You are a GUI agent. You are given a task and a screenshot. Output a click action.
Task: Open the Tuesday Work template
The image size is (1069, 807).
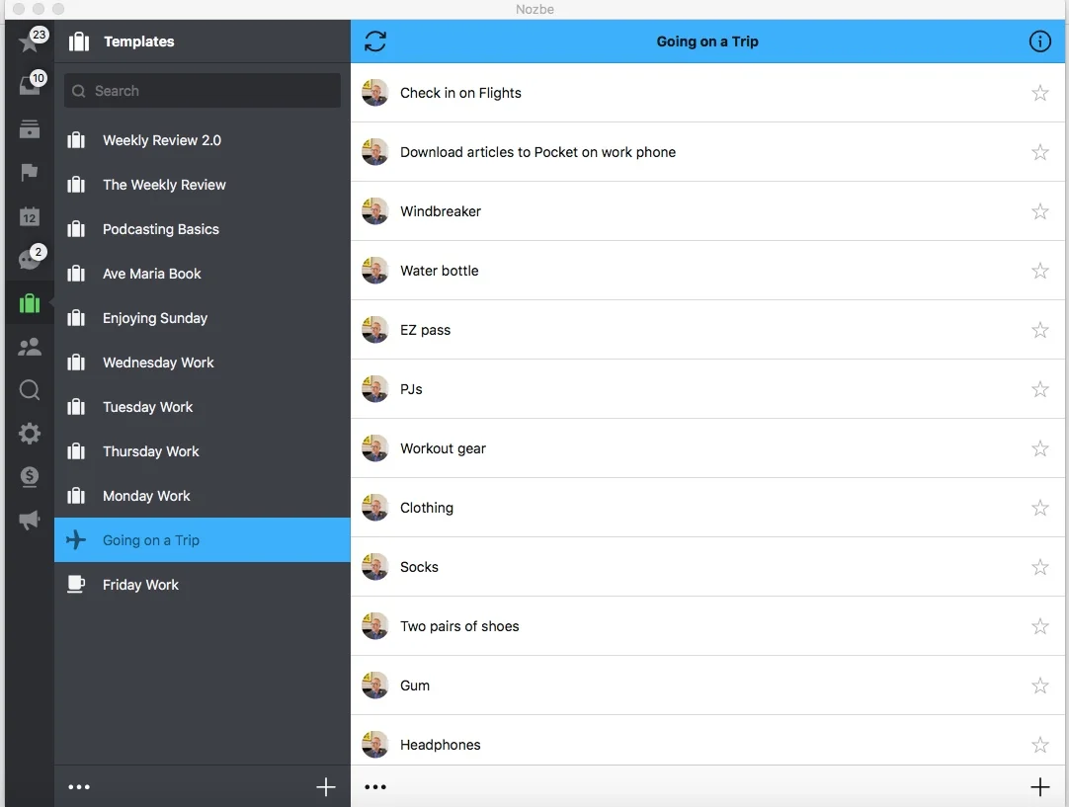pos(203,407)
